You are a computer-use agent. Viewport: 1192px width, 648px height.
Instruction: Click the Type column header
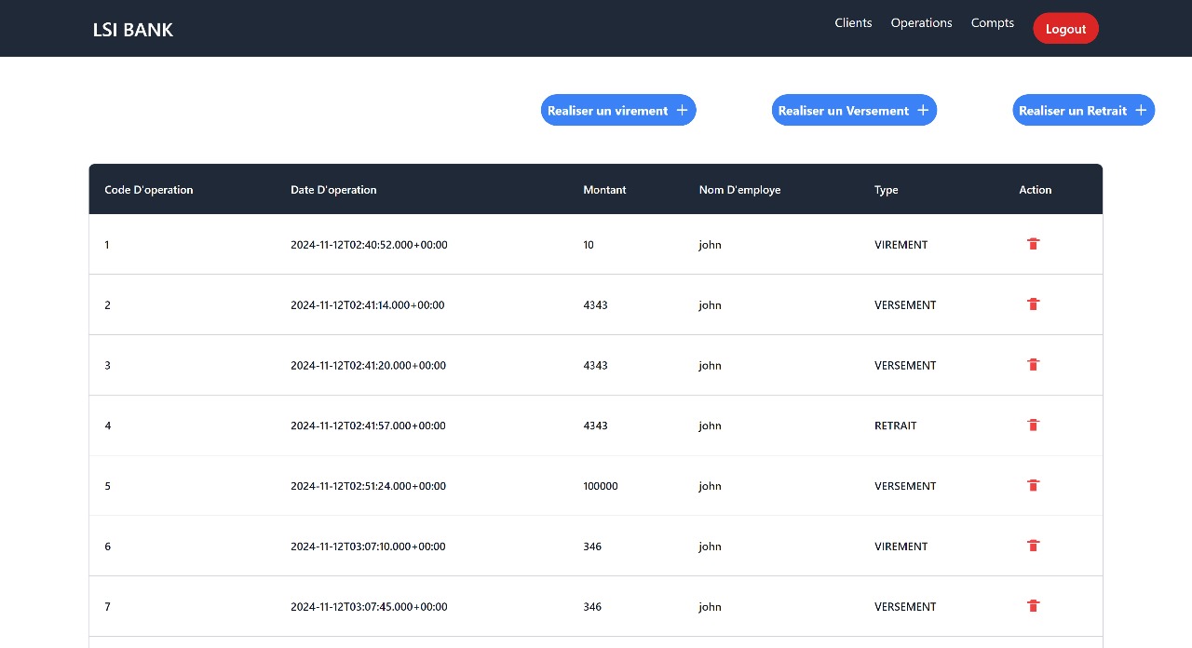pos(886,190)
